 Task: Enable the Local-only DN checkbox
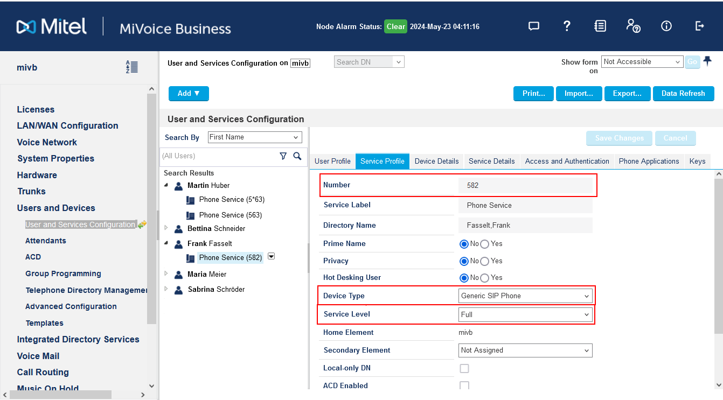click(464, 368)
